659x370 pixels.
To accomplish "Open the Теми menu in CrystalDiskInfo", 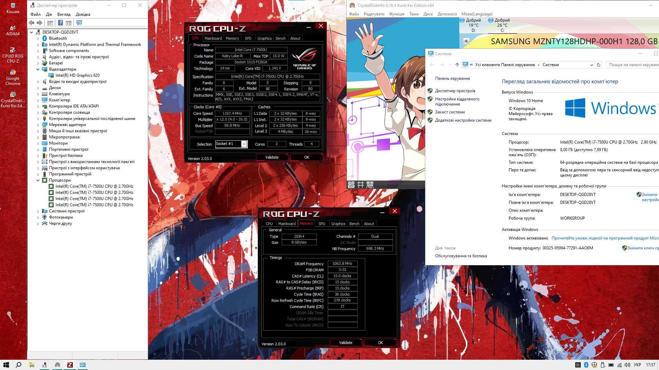I will tap(414, 14).
